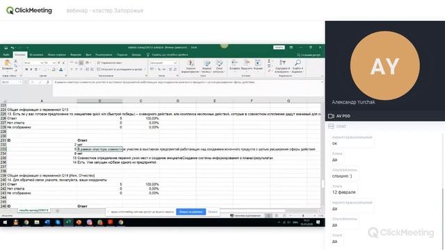
Task: Cut the selection with the scissors icon
Action: 15,61
